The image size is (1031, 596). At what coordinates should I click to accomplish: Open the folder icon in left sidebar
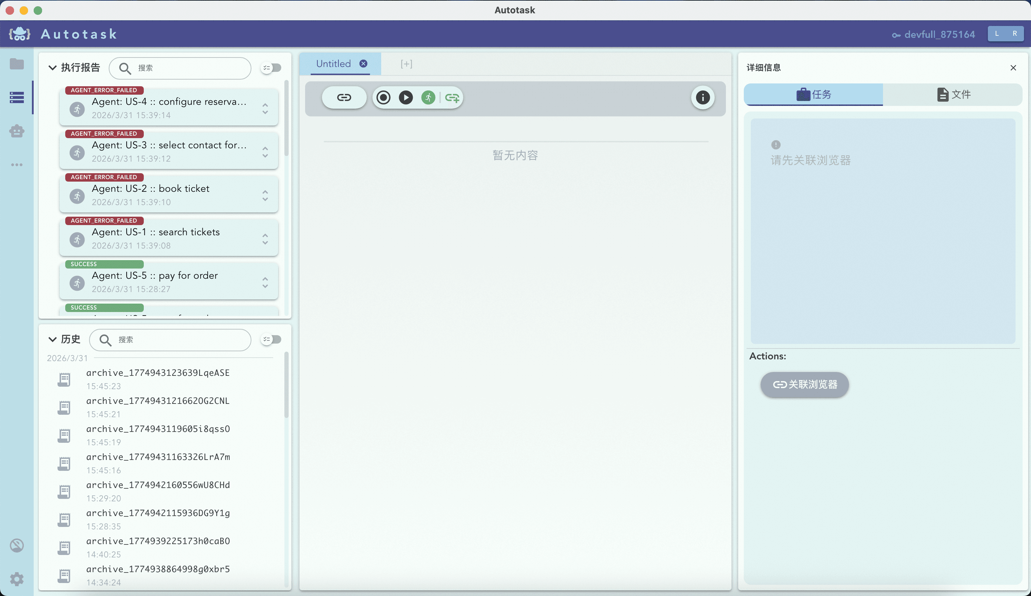pos(17,64)
